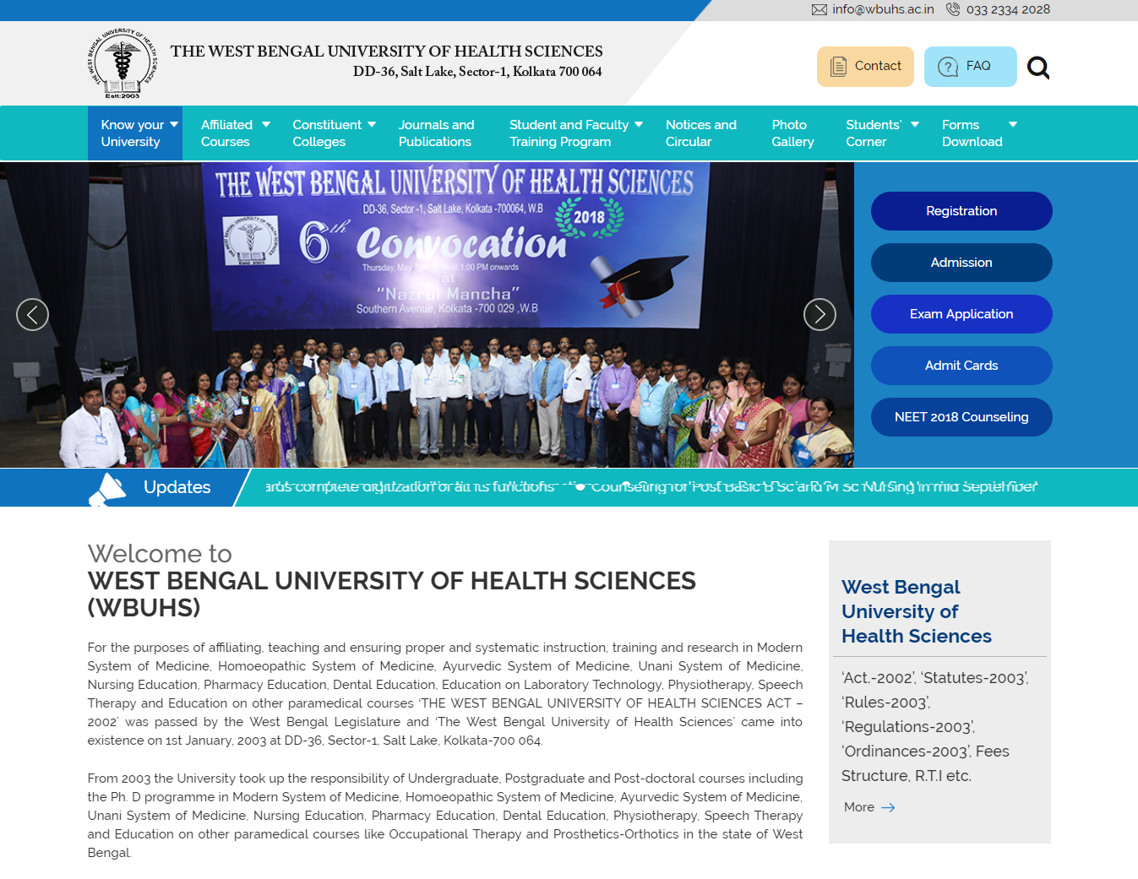Click the Exam Application button
This screenshot has width=1138, height=879.
[961, 314]
